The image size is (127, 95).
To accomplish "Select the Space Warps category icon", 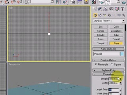I will 119,15.
